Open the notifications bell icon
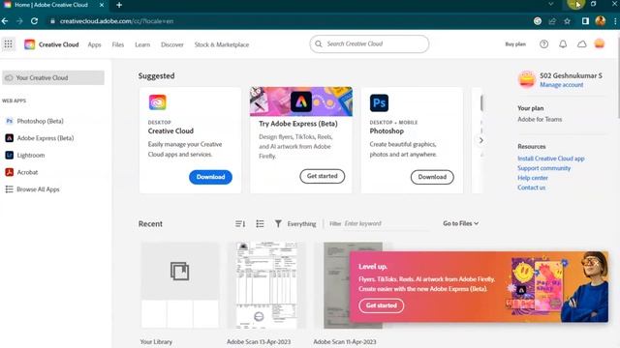This screenshot has height=348, width=620. pyautogui.click(x=563, y=44)
